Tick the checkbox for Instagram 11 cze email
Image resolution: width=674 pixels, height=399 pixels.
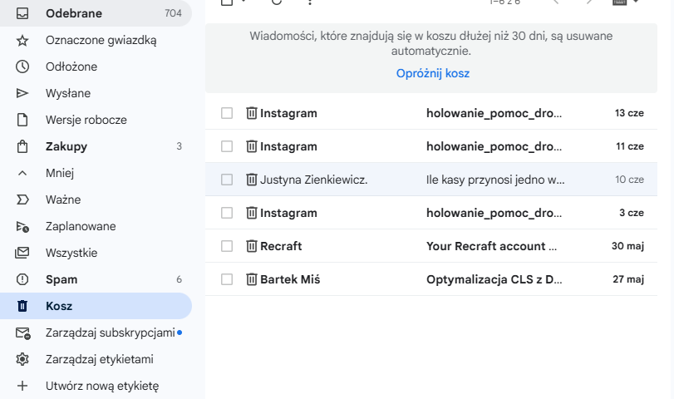(227, 146)
